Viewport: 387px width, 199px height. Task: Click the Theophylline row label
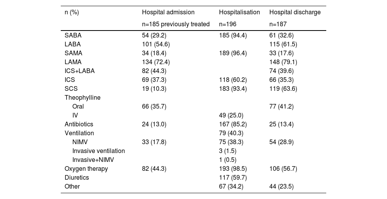coord(82,98)
